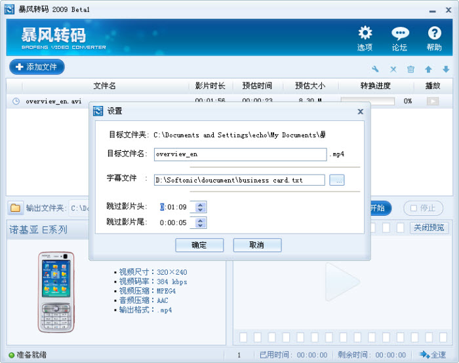Move the file down with the down arrow icon

click(x=446, y=69)
